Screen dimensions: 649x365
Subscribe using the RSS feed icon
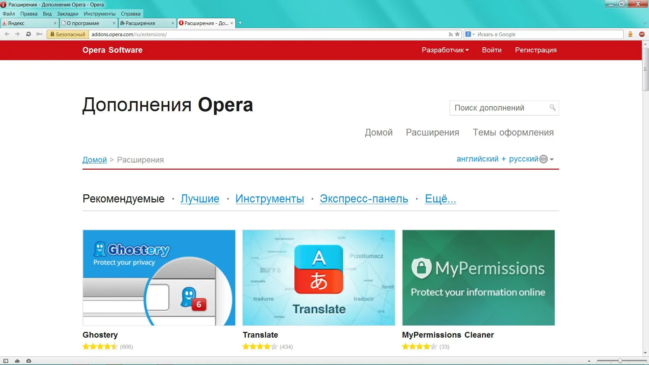tap(450, 34)
